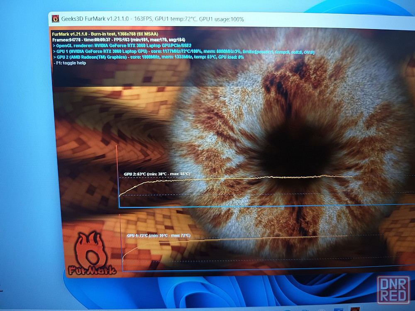Click the 'GPU 1 (NVIDIA GeForce RTX 3060 Laptop GPU)' line
415x311 pixels.
183,51
